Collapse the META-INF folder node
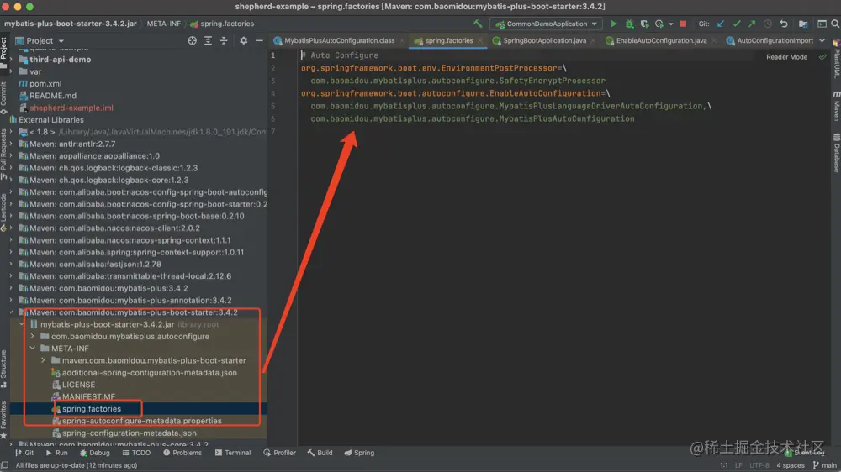The height and width of the screenshot is (472, 841). click(x=33, y=349)
